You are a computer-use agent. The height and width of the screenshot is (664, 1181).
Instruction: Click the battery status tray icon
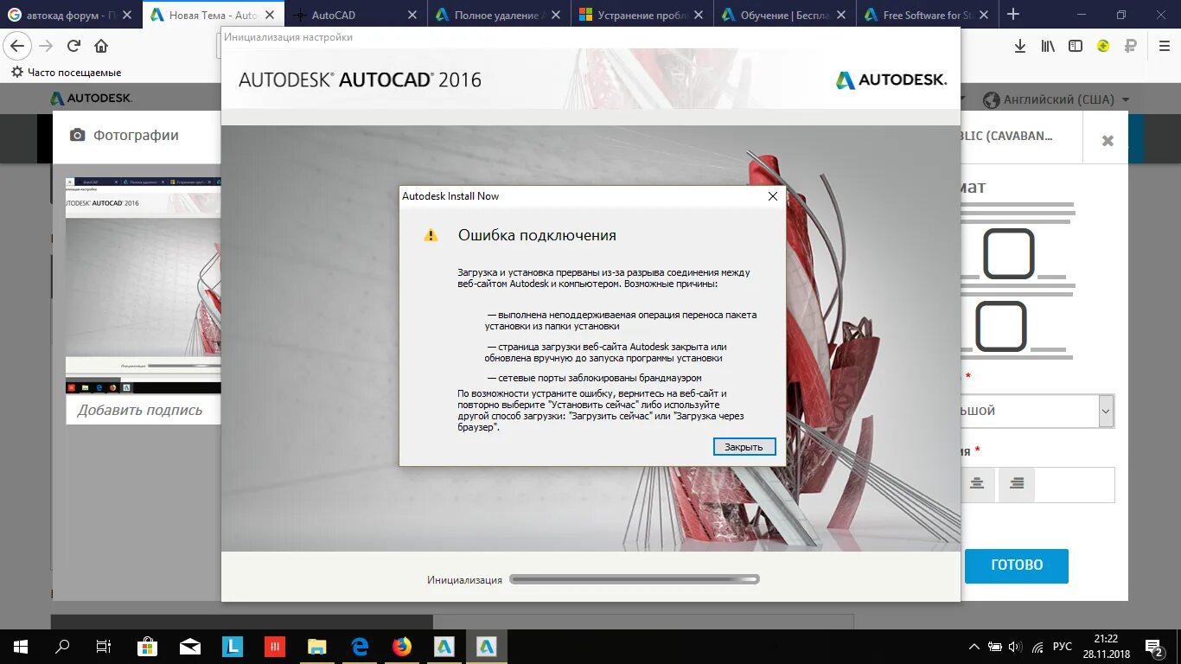click(996, 647)
